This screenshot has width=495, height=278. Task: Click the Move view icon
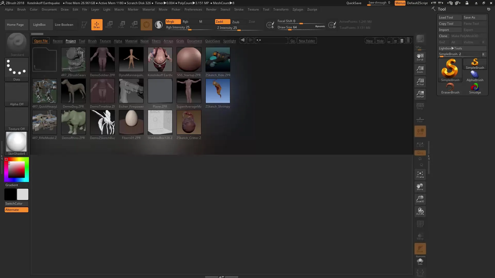[420, 187]
